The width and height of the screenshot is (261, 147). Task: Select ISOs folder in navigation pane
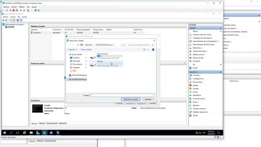click(x=74, y=71)
